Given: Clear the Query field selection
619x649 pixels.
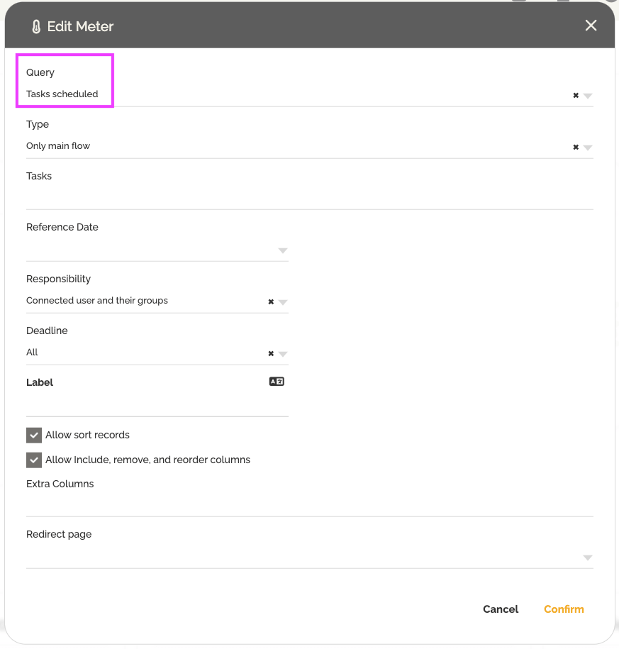Looking at the screenshot, I should (x=576, y=96).
